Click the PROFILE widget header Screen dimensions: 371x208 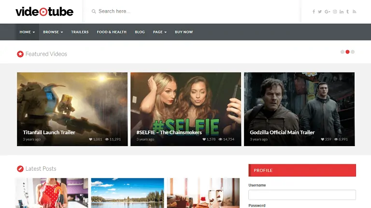point(302,170)
